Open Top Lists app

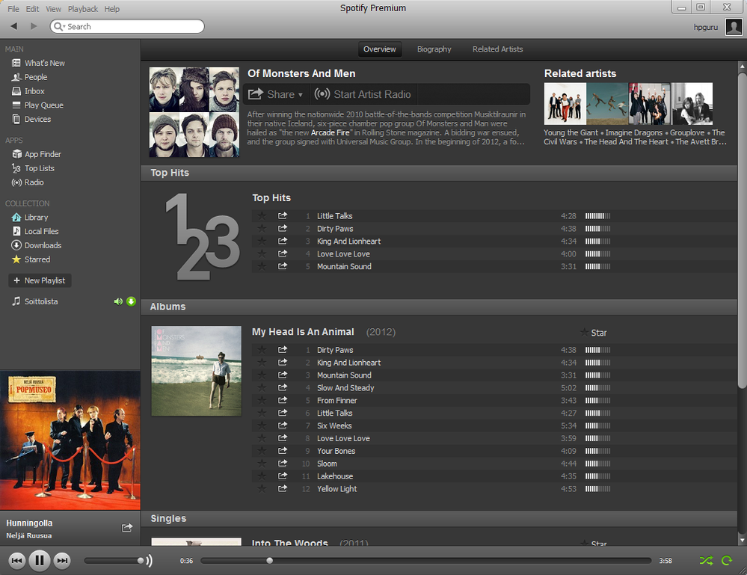click(x=34, y=168)
